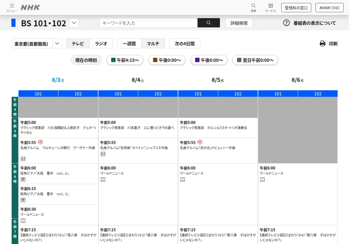
Task: Show 次の4日間 schedule
Action: tap(185, 43)
